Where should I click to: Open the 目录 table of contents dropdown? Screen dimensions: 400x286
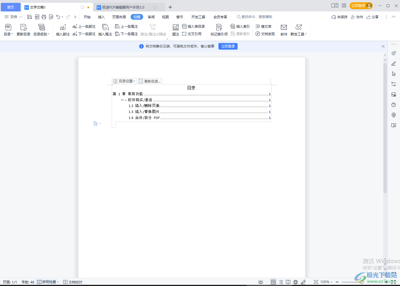click(8, 30)
